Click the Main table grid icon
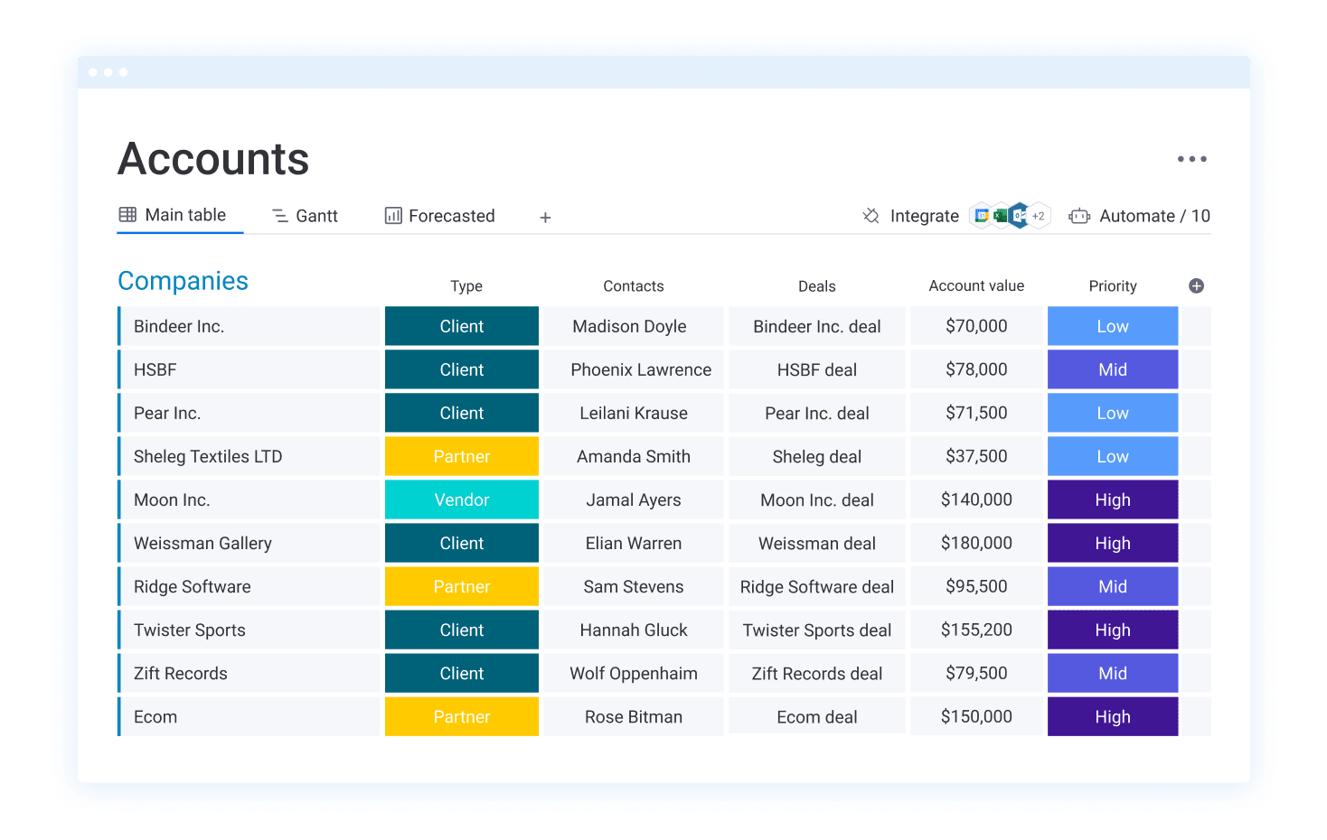Viewport: 1327px width, 840px height. [127, 215]
